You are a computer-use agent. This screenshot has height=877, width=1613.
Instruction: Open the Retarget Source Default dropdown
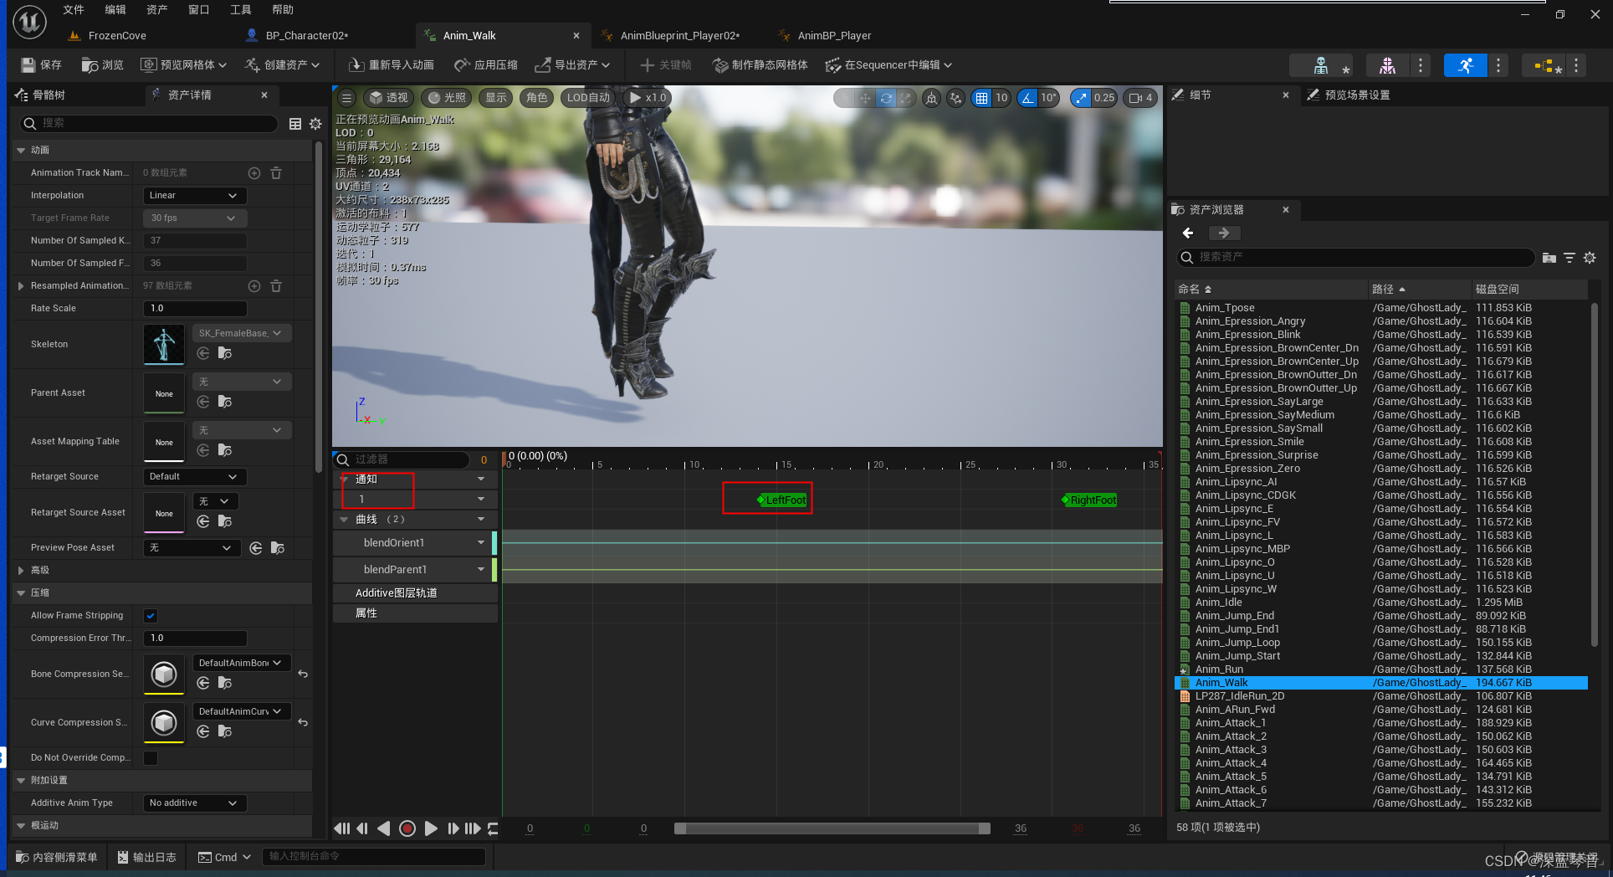pos(194,476)
